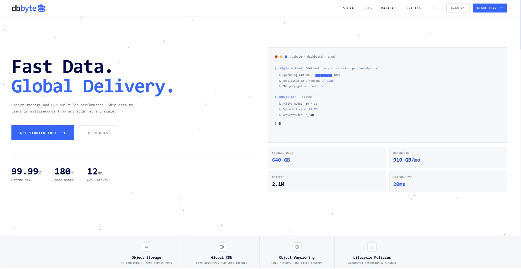Click the upload progress bar at 100%

[324, 75]
